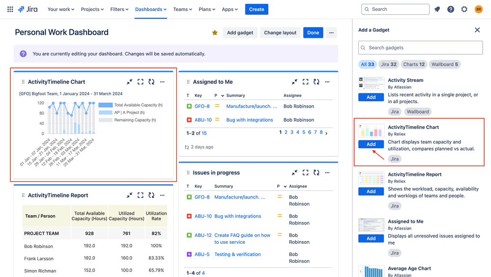Open issue GFO-8 in Assigned to Me
Image resolution: width=491 pixels, height=277 pixels.
point(202,107)
